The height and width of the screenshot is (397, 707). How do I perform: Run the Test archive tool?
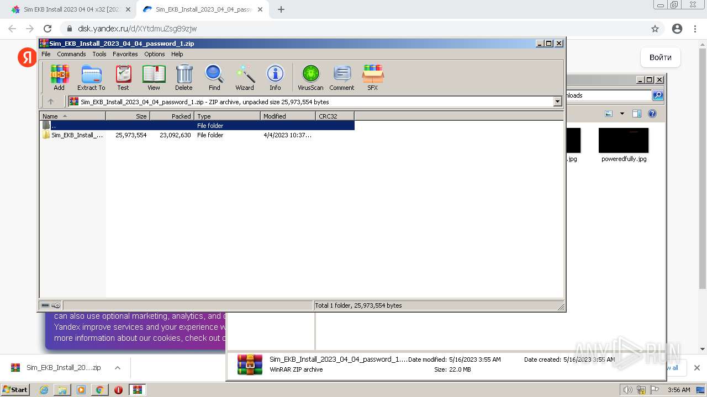[123, 78]
